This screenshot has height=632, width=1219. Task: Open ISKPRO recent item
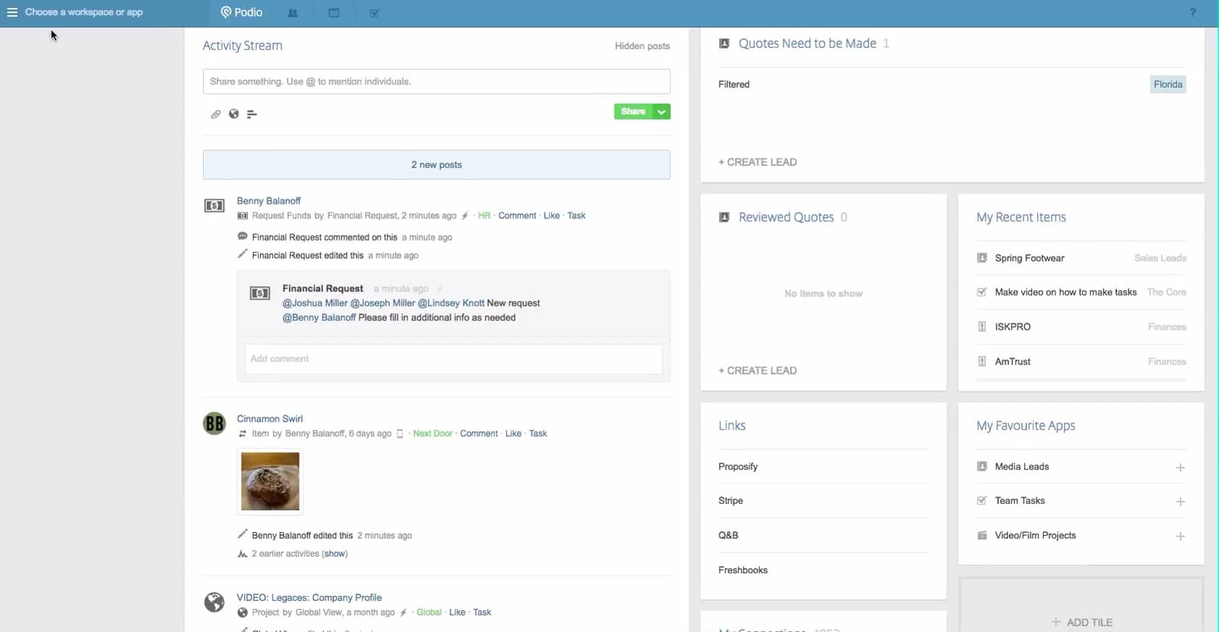coord(1012,327)
